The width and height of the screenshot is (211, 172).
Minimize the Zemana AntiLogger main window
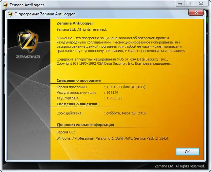[180, 4]
